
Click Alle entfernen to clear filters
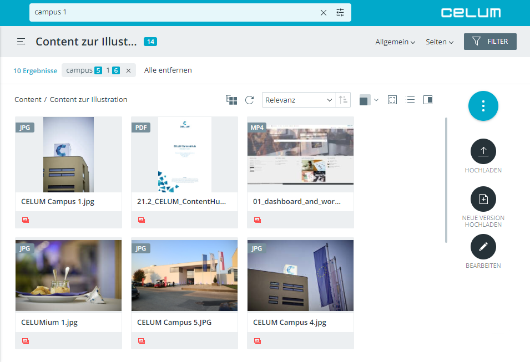168,70
